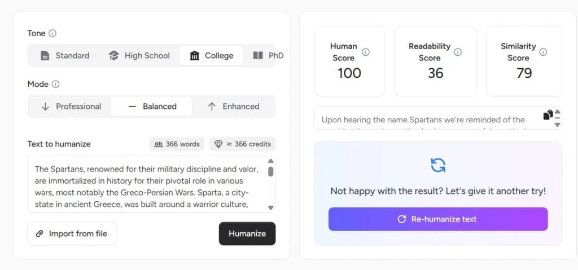578x270 pixels.
Task: Switch mode to Professional
Action: pos(71,106)
